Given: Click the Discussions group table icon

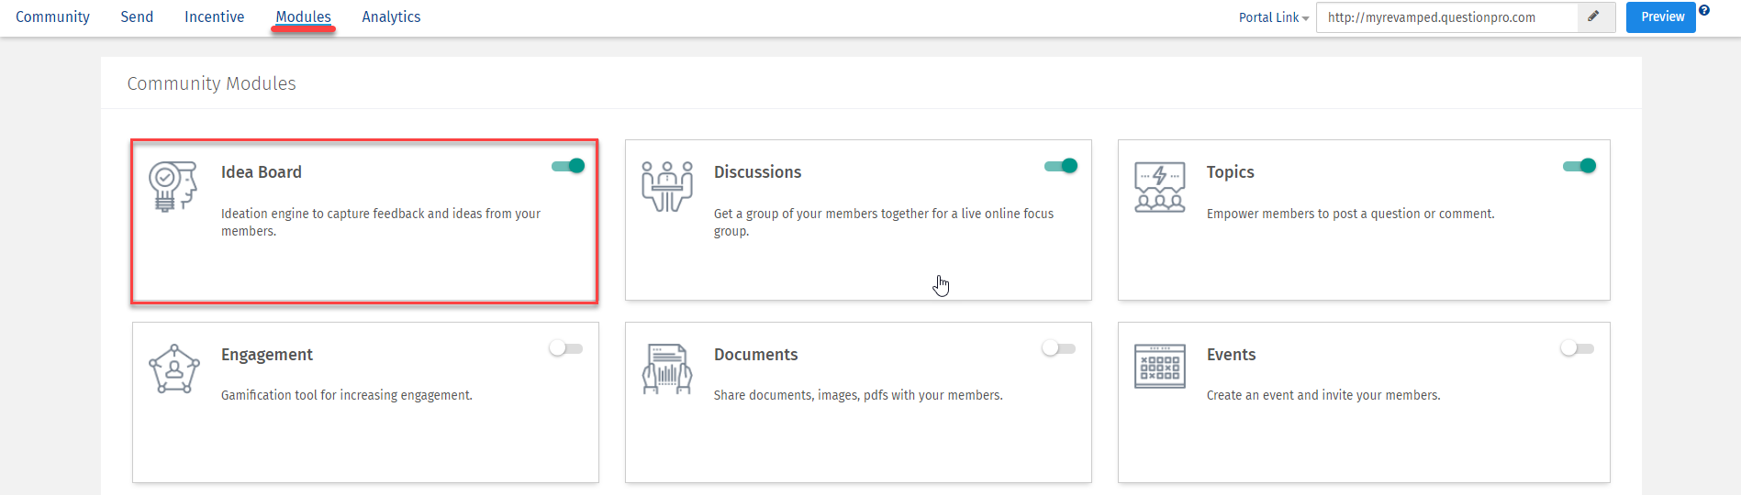Looking at the screenshot, I should click(x=667, y=186).
